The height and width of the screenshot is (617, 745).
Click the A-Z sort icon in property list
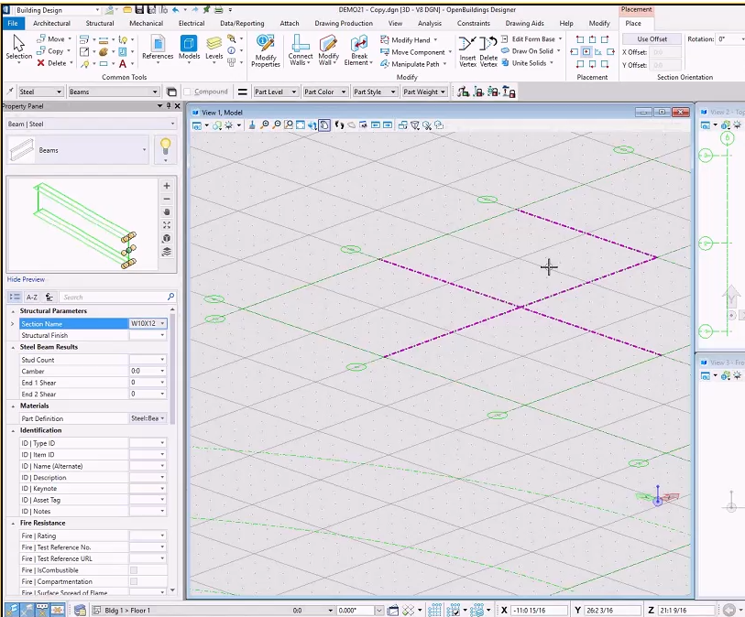tap(32, 298)
